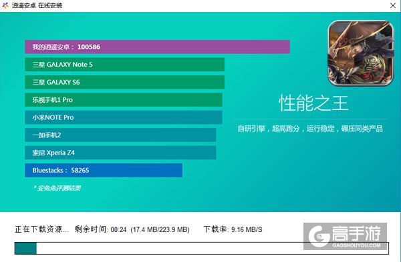Image resolution: width=401 pixels, height=262 pixels.
Task: Click the game character icon thumbnail
Action: click(x=361, y=53)
